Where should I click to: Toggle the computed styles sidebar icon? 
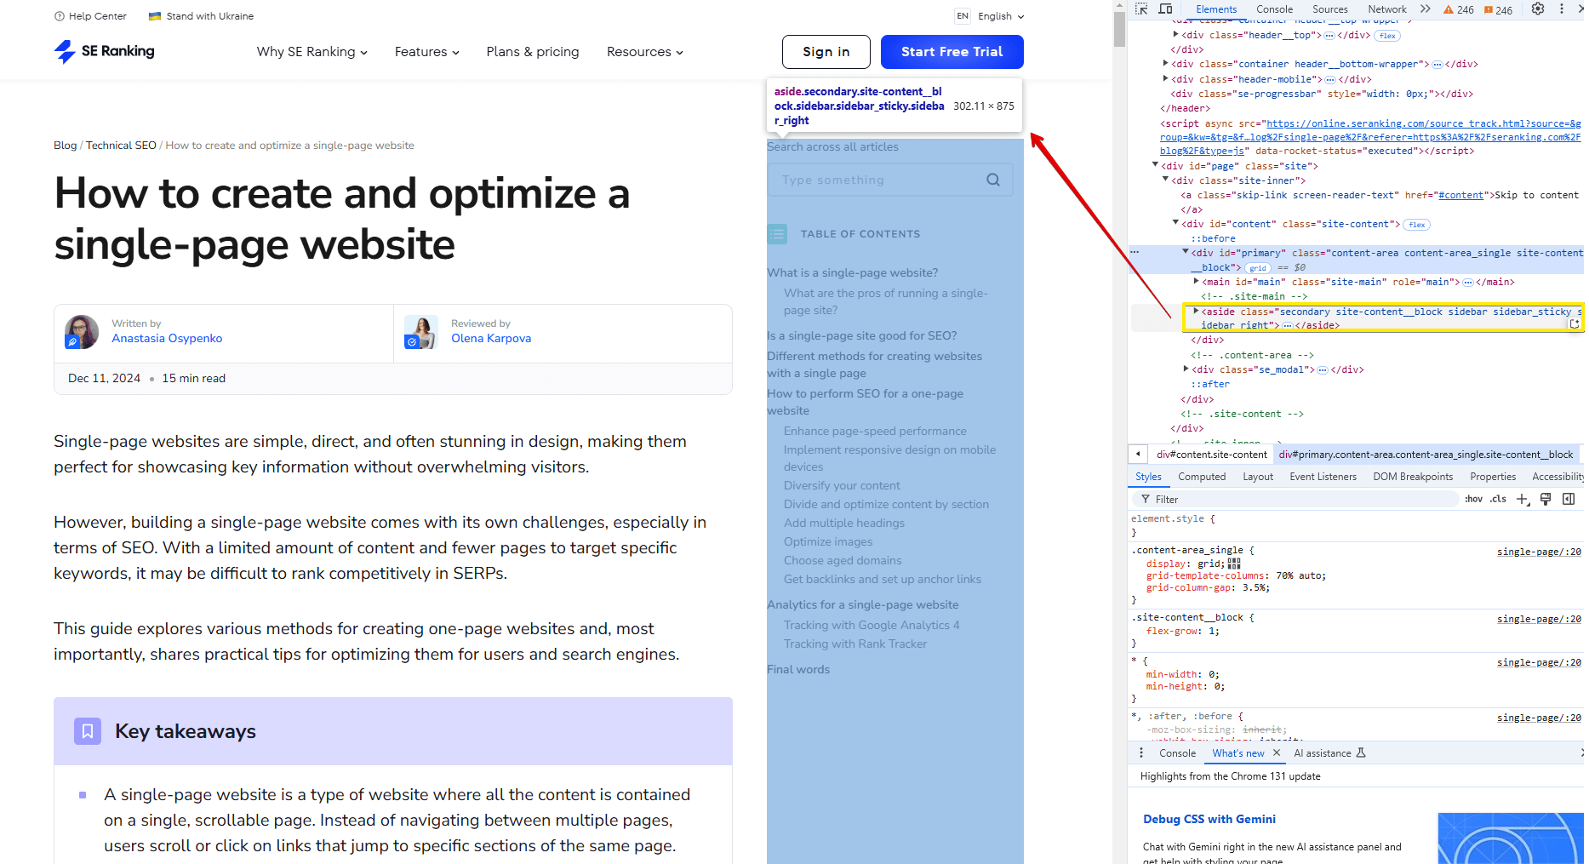click(1569, 499)
